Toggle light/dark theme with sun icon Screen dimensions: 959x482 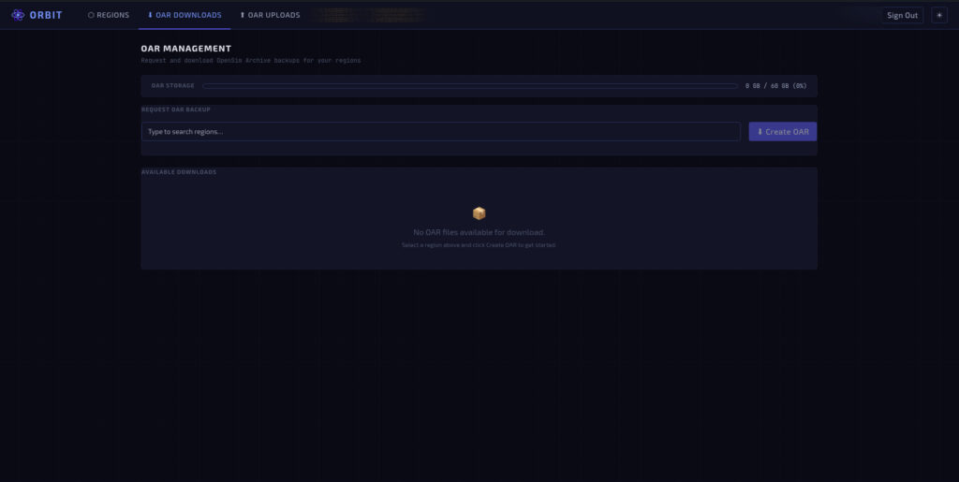pyautogui.click(x=939, y=15)
